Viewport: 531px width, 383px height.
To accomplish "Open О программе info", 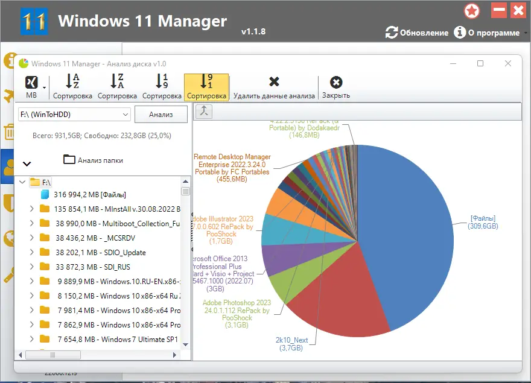I will (x=486, y=33).
